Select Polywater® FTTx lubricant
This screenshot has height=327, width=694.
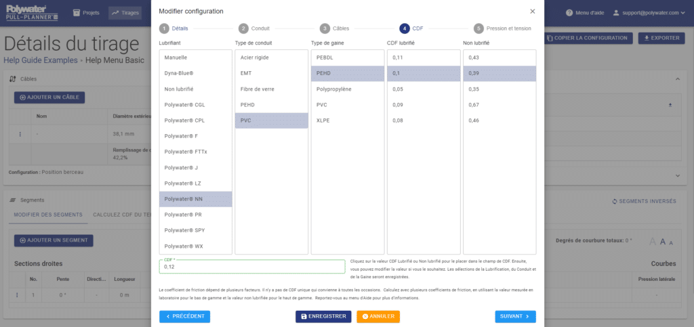(x=196, y=152)
